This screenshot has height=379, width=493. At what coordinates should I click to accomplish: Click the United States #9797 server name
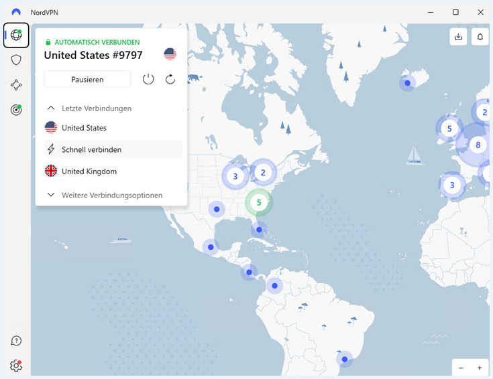93,55
